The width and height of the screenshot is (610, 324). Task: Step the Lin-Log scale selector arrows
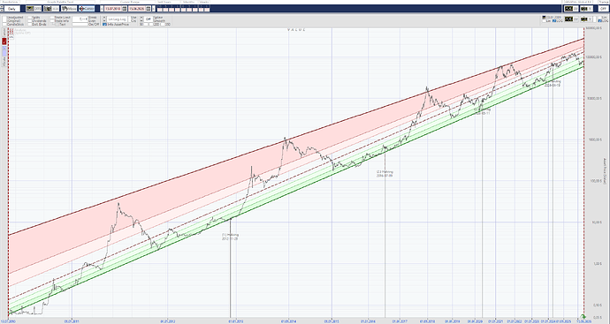pos(104,19)
